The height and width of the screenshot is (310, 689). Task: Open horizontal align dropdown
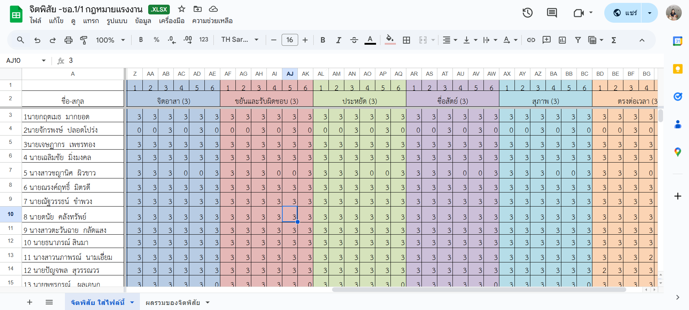coord(450,40)
